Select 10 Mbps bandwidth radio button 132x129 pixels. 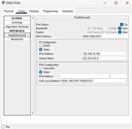pos(105,28)
